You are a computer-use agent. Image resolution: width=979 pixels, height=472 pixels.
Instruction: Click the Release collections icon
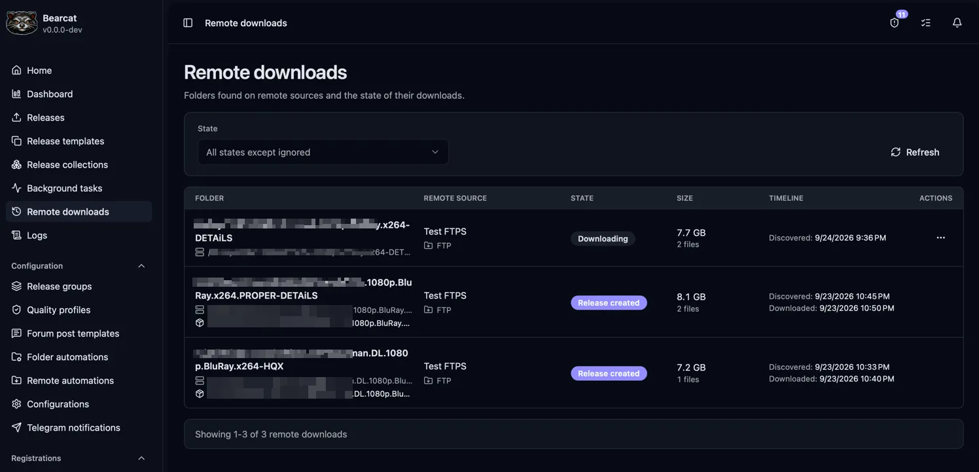pyautogui.click(x=17, y=164)
